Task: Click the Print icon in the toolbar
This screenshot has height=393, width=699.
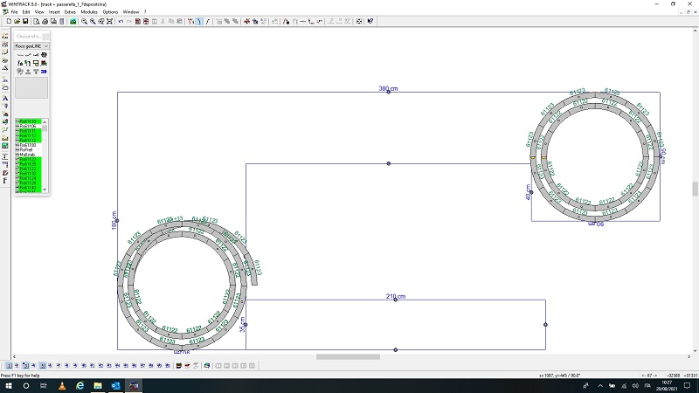Action: [45, 21]
